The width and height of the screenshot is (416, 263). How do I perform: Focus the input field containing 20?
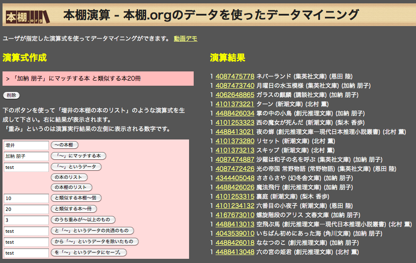pyautogui.click(x=26, y=209)
